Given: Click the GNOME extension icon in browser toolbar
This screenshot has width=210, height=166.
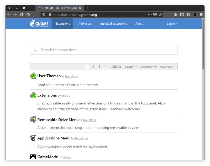Looking at the screenshot, I should (x=195, y=15).
